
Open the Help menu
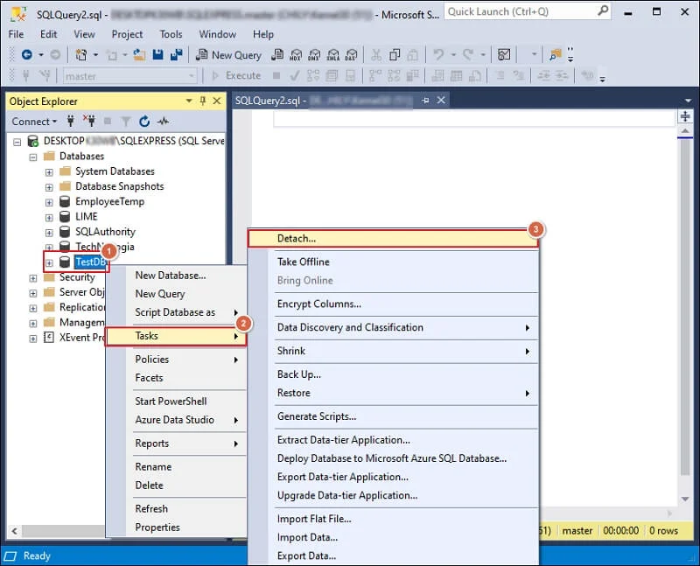(x=263, y=34)
